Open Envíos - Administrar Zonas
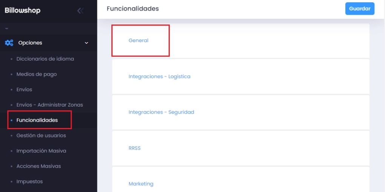The image size is (385, 192). (49, 105)
